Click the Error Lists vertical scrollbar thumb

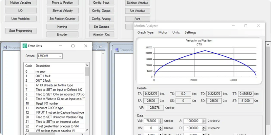[x=87, y=72]
